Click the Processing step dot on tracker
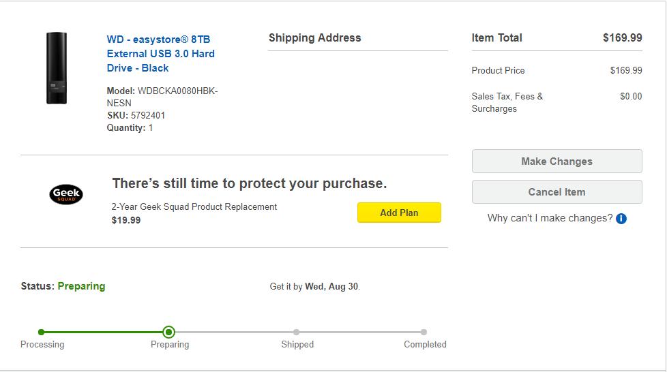 point(42,332)
